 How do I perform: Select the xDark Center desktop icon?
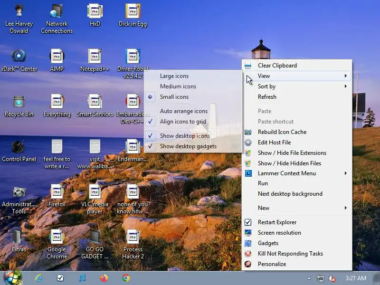pyautogui.click(x=19, y=61)
